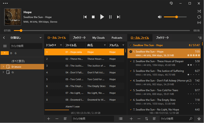Open the 分類なし grouping dropdown
204x123 pixels.
[40, 38]
